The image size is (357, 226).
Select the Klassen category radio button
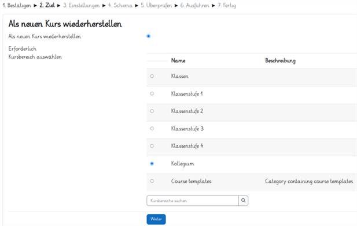(152, 76)
